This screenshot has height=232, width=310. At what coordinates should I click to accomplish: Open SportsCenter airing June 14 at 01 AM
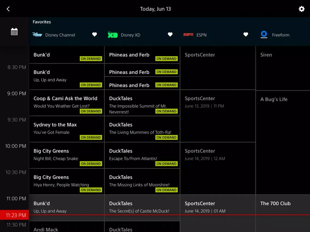[218, 207]
